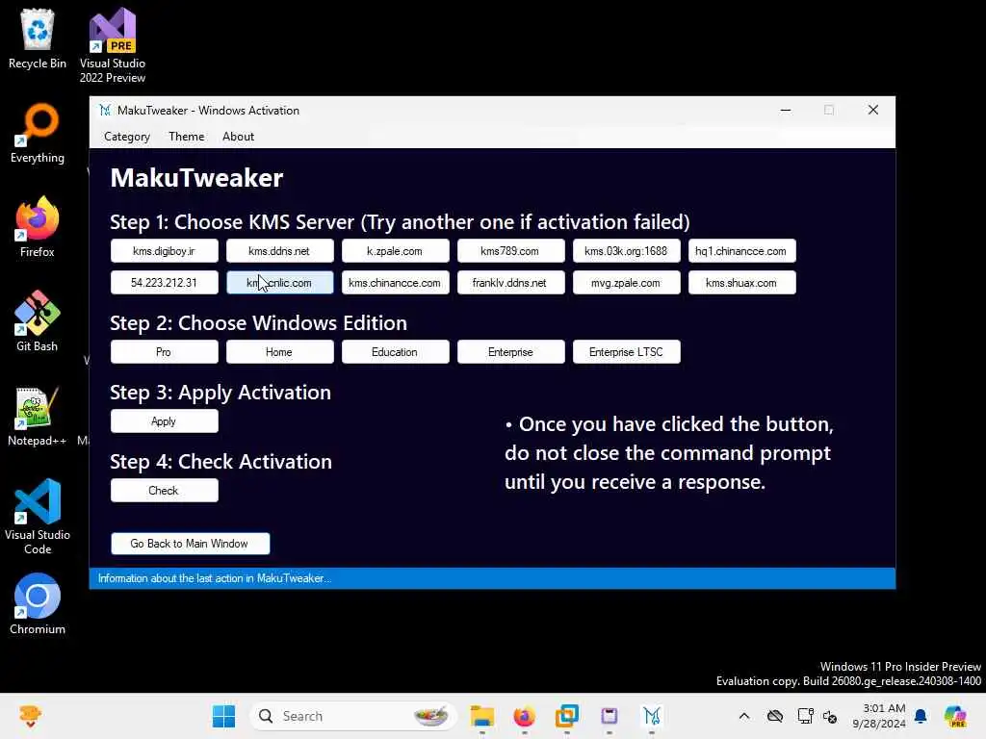Image resolution: width=986 pixels, height=739 pixels.
Task: Go Back to Main Window
Action: click(190, 544)
